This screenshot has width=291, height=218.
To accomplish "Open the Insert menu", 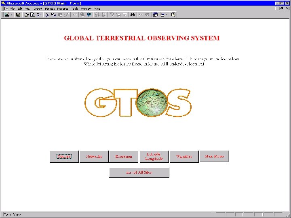I will 38,8.
